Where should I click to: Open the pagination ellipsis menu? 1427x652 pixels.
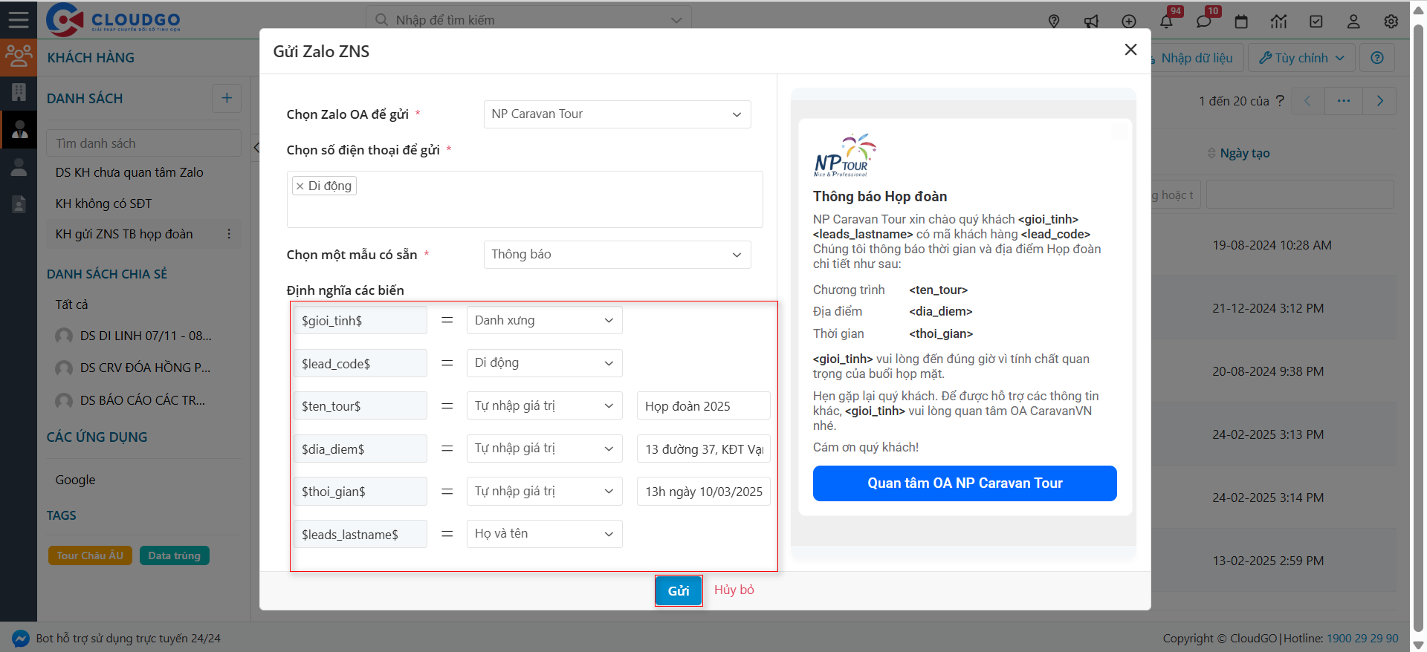[x=1344, y=101]
